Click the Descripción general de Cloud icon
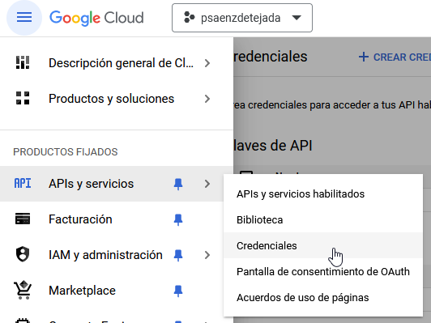Viewport: 431px width, 323px height. coord(23,63)
